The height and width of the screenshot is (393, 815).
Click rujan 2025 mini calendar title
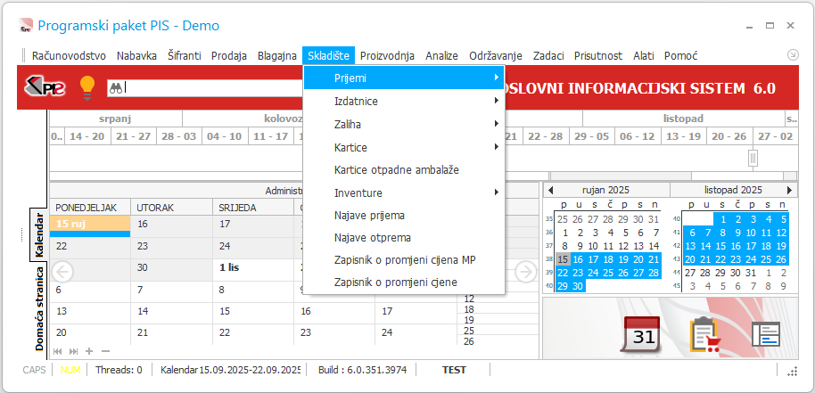tap(605, 190)
